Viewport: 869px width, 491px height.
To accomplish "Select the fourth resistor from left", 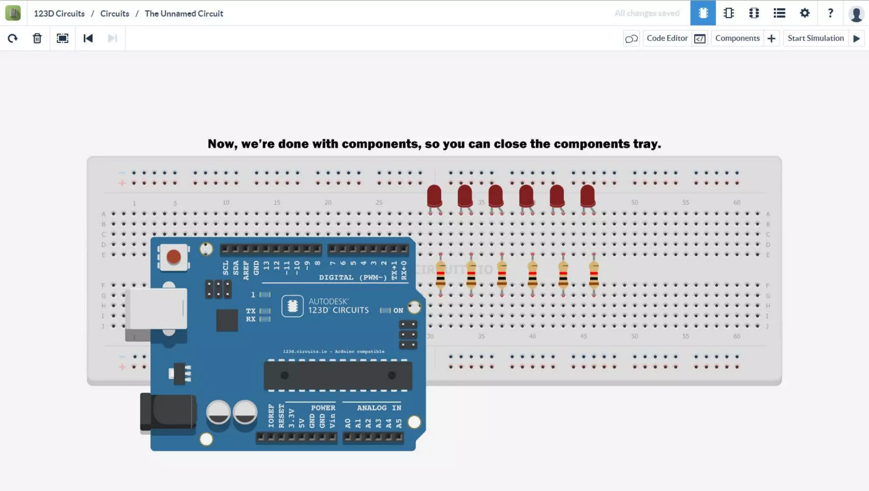I will 533,274.
